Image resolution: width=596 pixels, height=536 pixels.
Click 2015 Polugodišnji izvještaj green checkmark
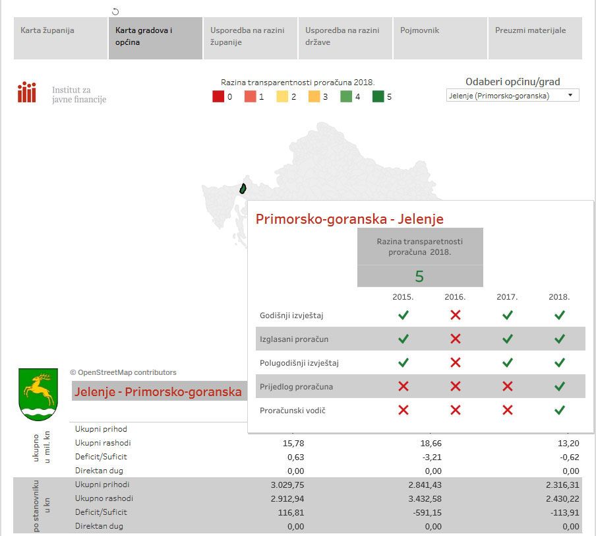coord(403,362)
